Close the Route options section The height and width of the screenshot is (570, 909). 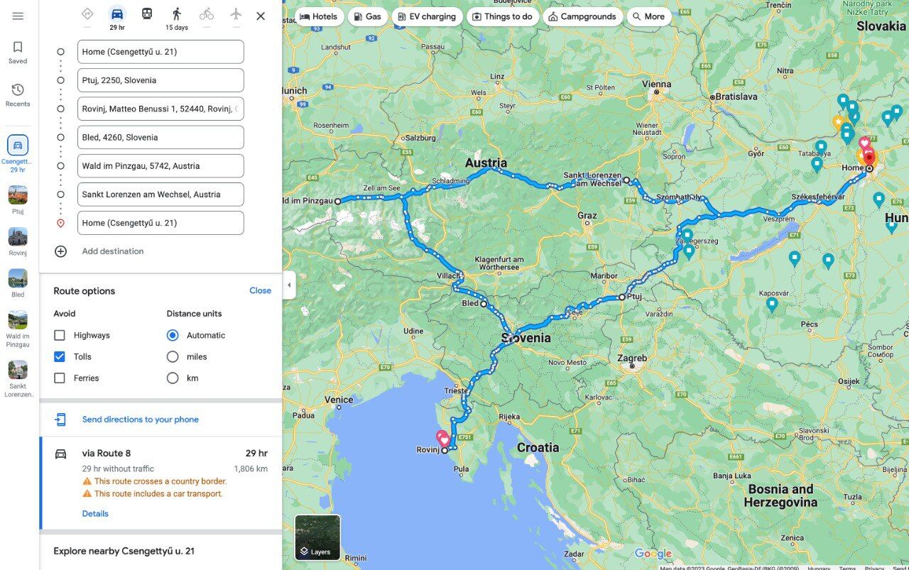click(260, 290)
